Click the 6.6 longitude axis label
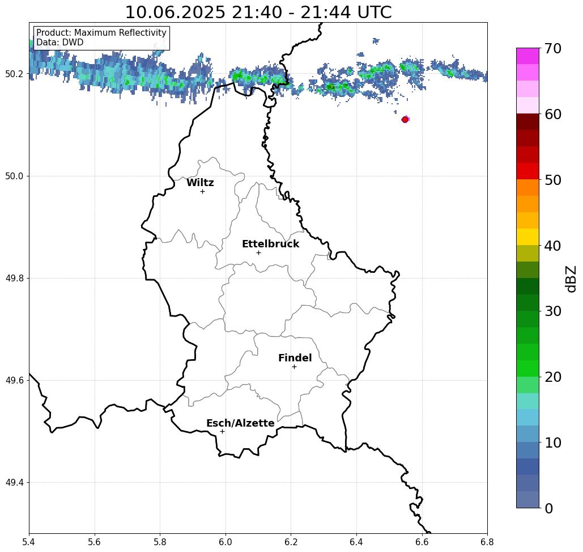The height and width of the screenshot is (552, 583). [x=422, y=542]
